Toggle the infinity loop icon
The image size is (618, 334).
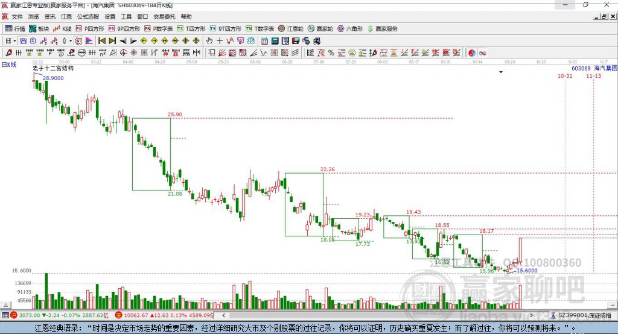coord(482,53)
